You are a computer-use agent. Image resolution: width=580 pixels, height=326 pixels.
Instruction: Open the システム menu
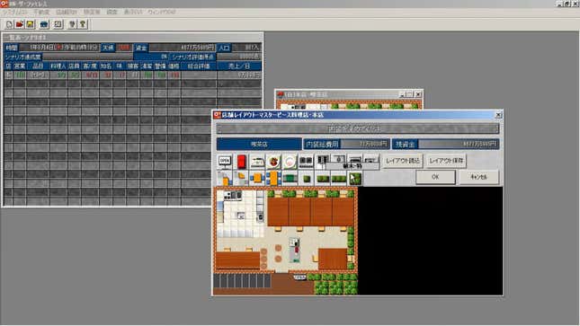pos(14,12)
